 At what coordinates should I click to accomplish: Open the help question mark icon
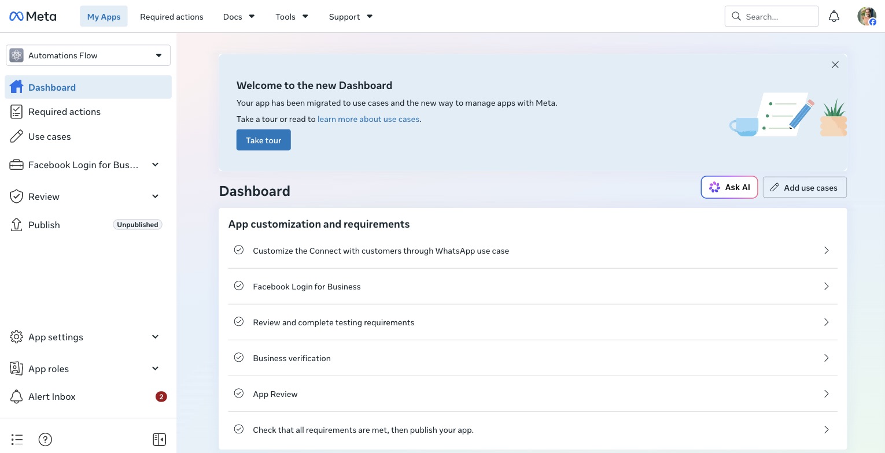[45, 440]
